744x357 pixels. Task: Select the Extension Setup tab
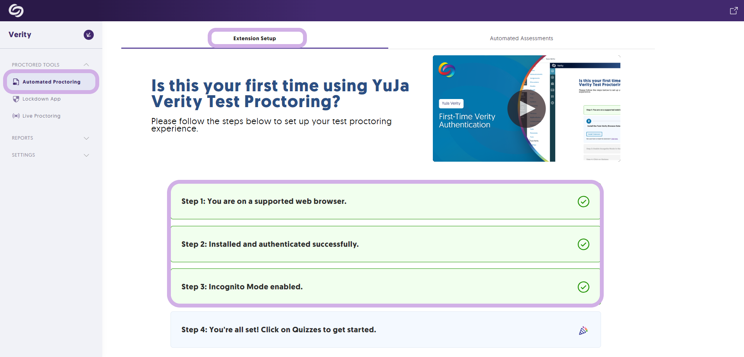(255, 38)
